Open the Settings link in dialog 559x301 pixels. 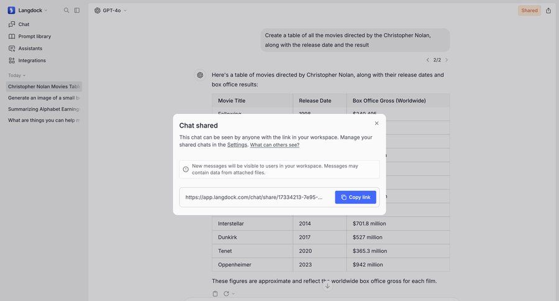tap(237, 145)
